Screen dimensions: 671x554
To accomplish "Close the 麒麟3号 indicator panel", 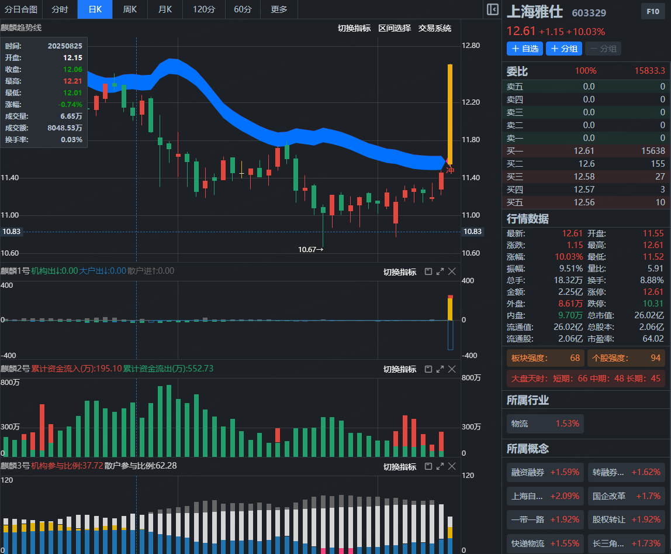I will click(x=452, y=466).
